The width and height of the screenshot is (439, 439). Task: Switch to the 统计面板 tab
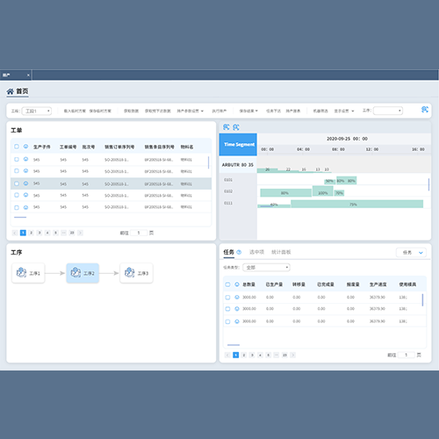pos(281,252)
